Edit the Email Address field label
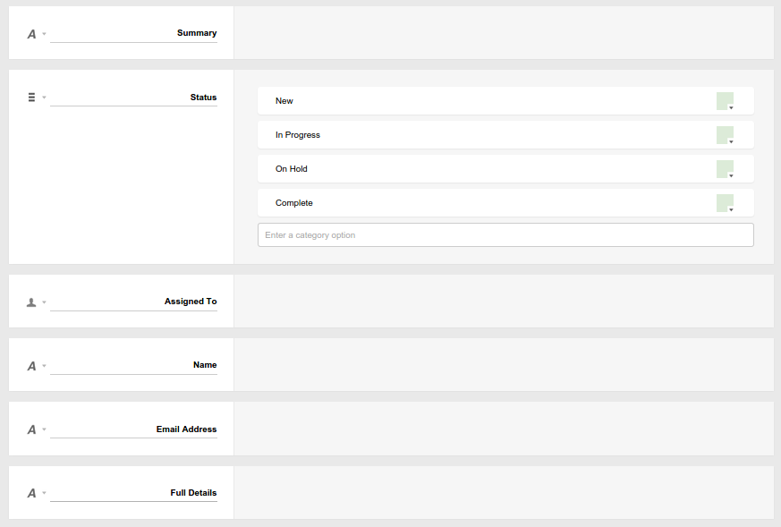This screenshot has height=527, width=781. 133,429
